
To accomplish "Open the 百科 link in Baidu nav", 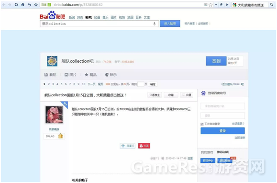I will click(x=139, y=17).
